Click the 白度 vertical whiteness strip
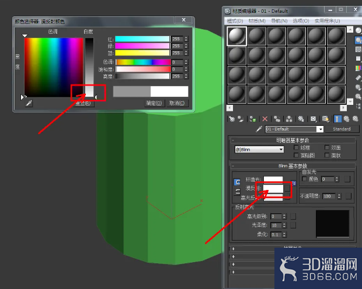This screenshot has width=362, height=289. (89, 67)
